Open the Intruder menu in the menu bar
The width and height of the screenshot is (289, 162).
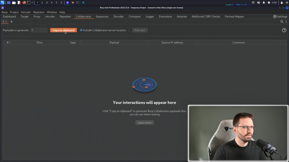26,12
